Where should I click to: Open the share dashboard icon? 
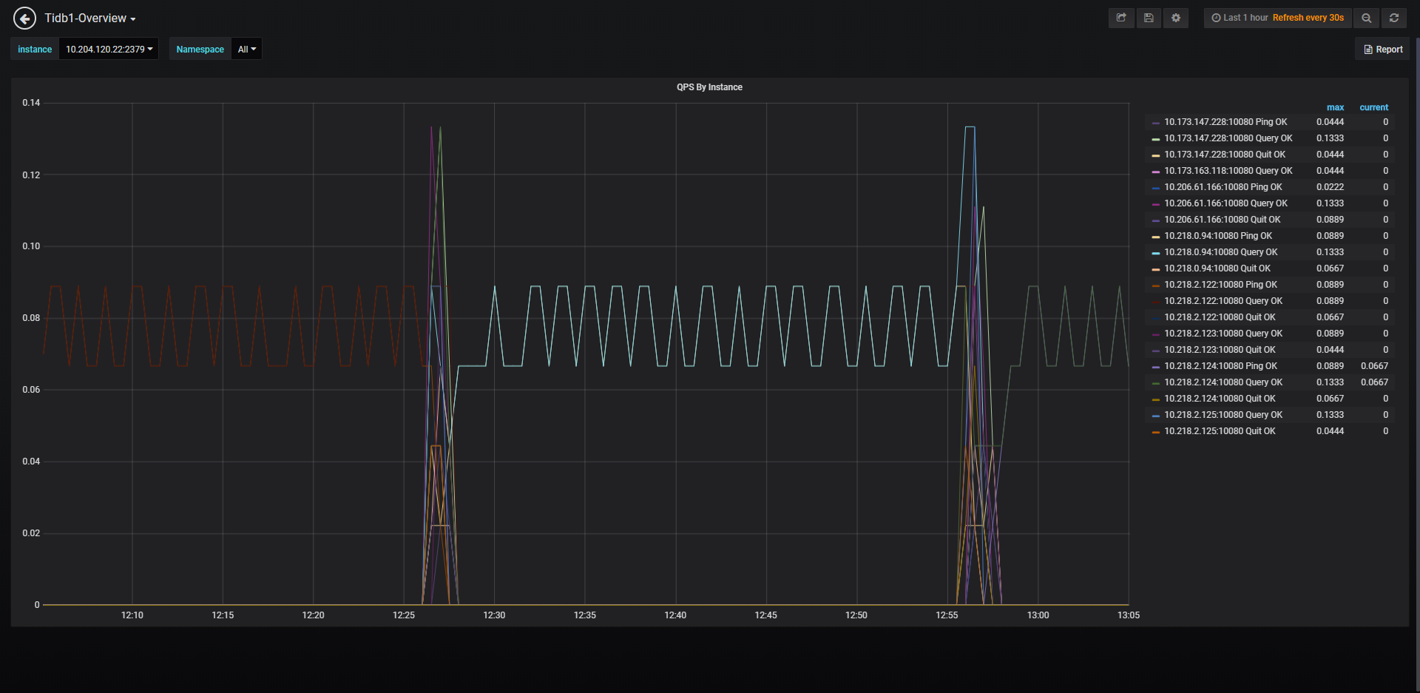(x=1120, y=18)
